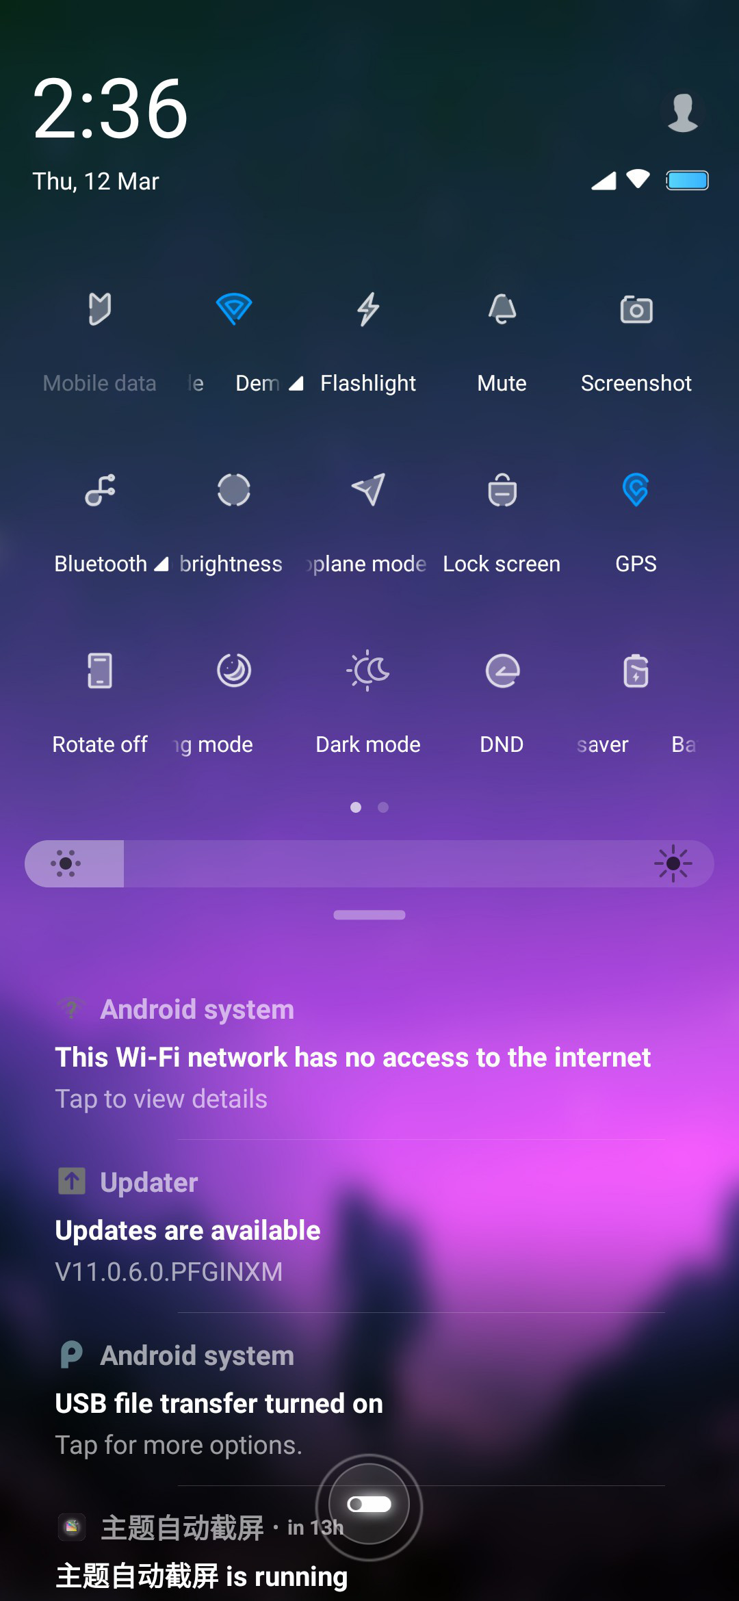Image resolution: width=739 pixels, height=1601 pixels.
Task: Open USB file transfer notification
Action: 369,1400
